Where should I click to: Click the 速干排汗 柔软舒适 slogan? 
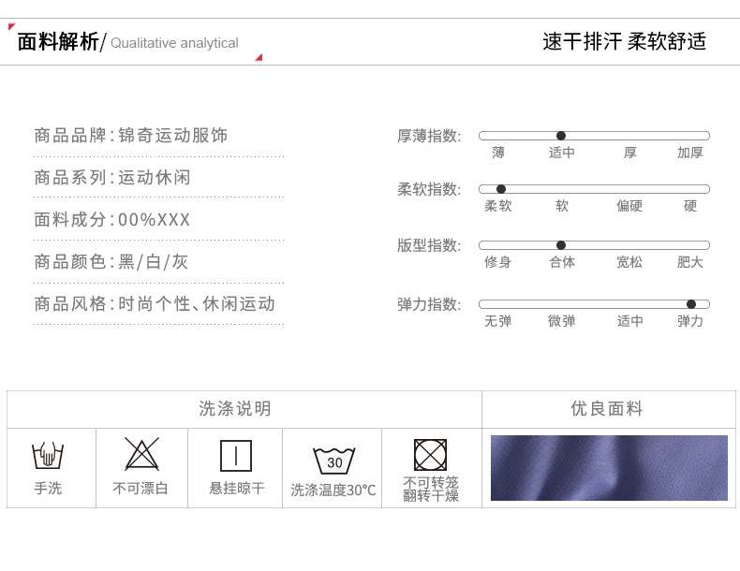624,41
